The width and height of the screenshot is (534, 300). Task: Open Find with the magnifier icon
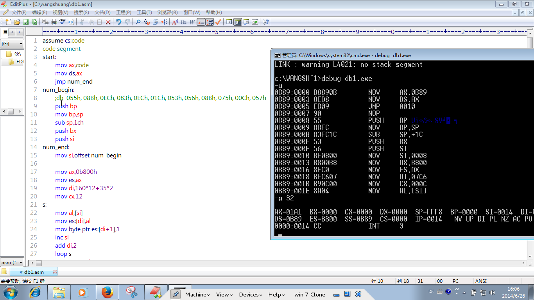138,22
